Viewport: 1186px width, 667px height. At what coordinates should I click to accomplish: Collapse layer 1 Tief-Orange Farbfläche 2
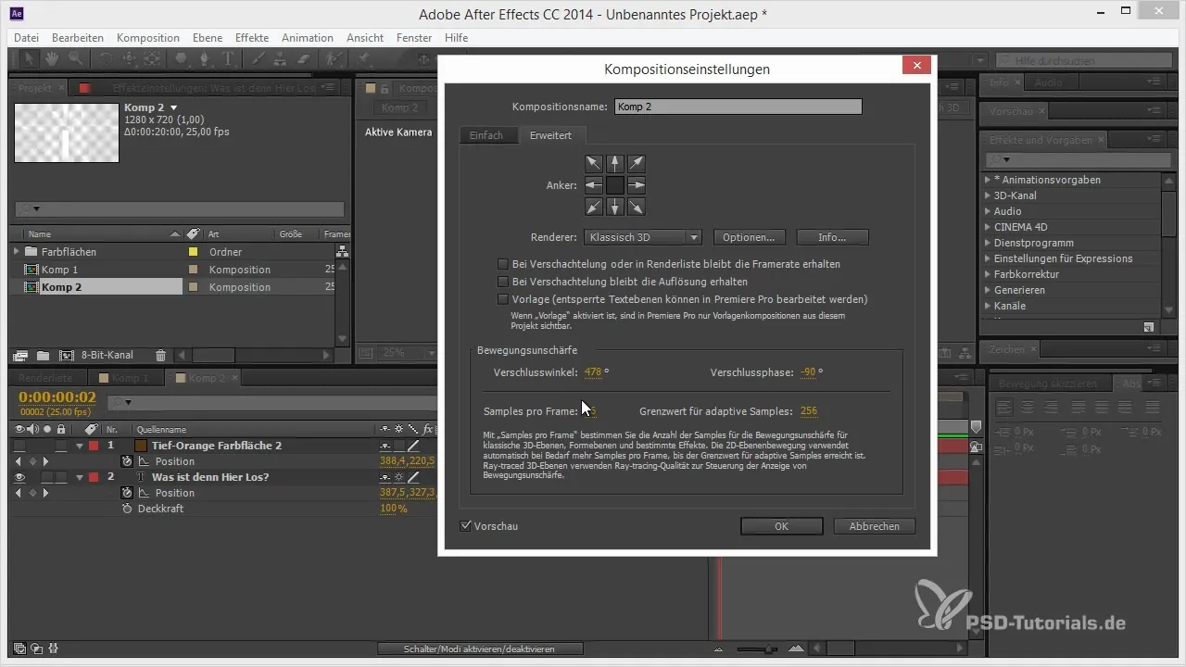[80, 446]
